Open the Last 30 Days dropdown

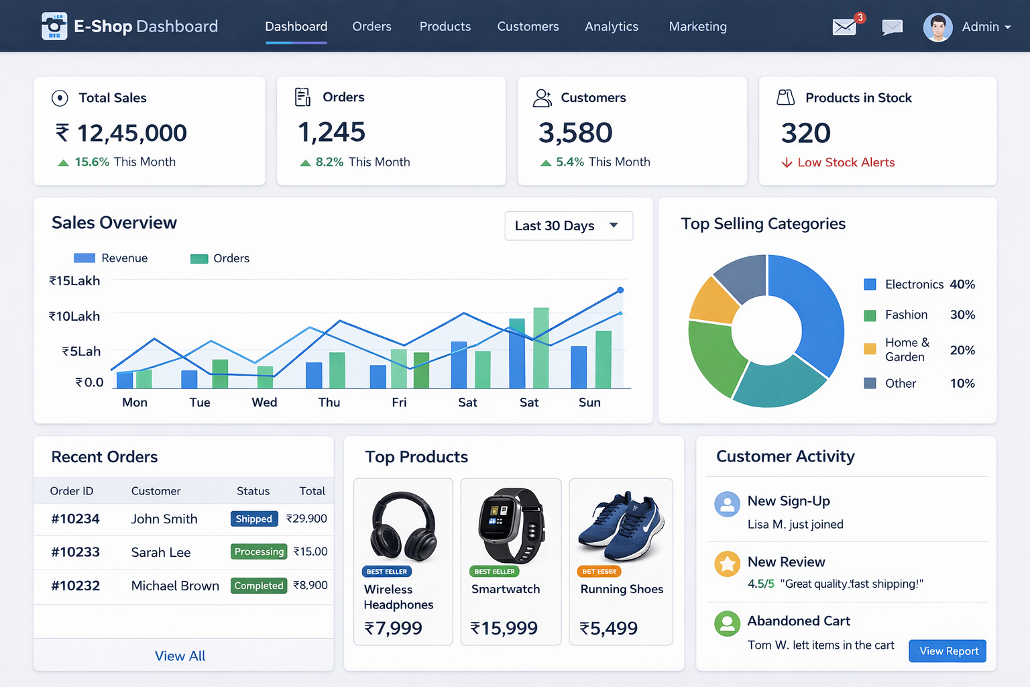(568, 225)
